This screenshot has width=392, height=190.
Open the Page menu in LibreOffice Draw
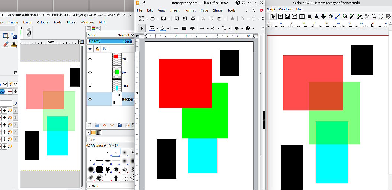pyautogui.click(x=204, y=10)
